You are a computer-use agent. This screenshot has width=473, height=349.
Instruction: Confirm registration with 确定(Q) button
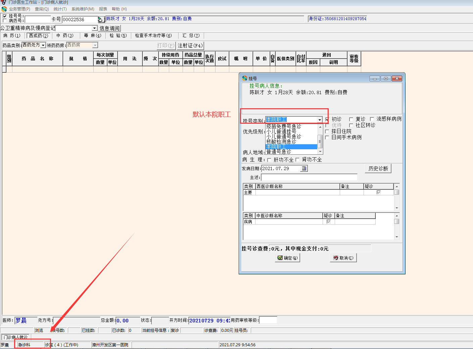pos(287,258)
